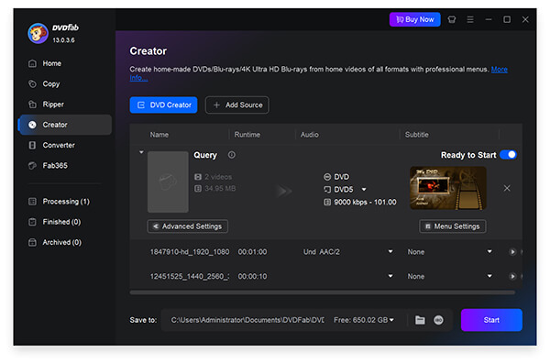550x364 pixels.
Task: Collapse the Query task arrow
Action: click(141, 152)
